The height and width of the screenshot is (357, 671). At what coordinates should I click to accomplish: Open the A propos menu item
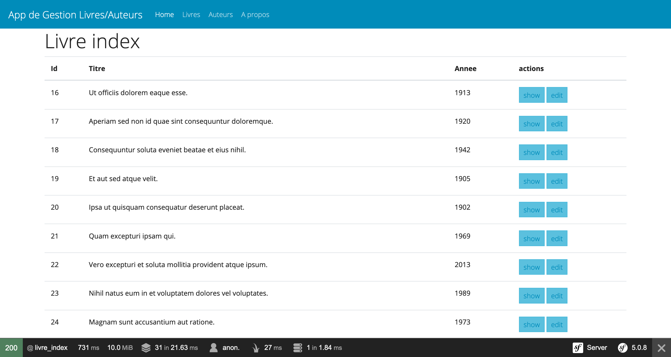point(255,15)
